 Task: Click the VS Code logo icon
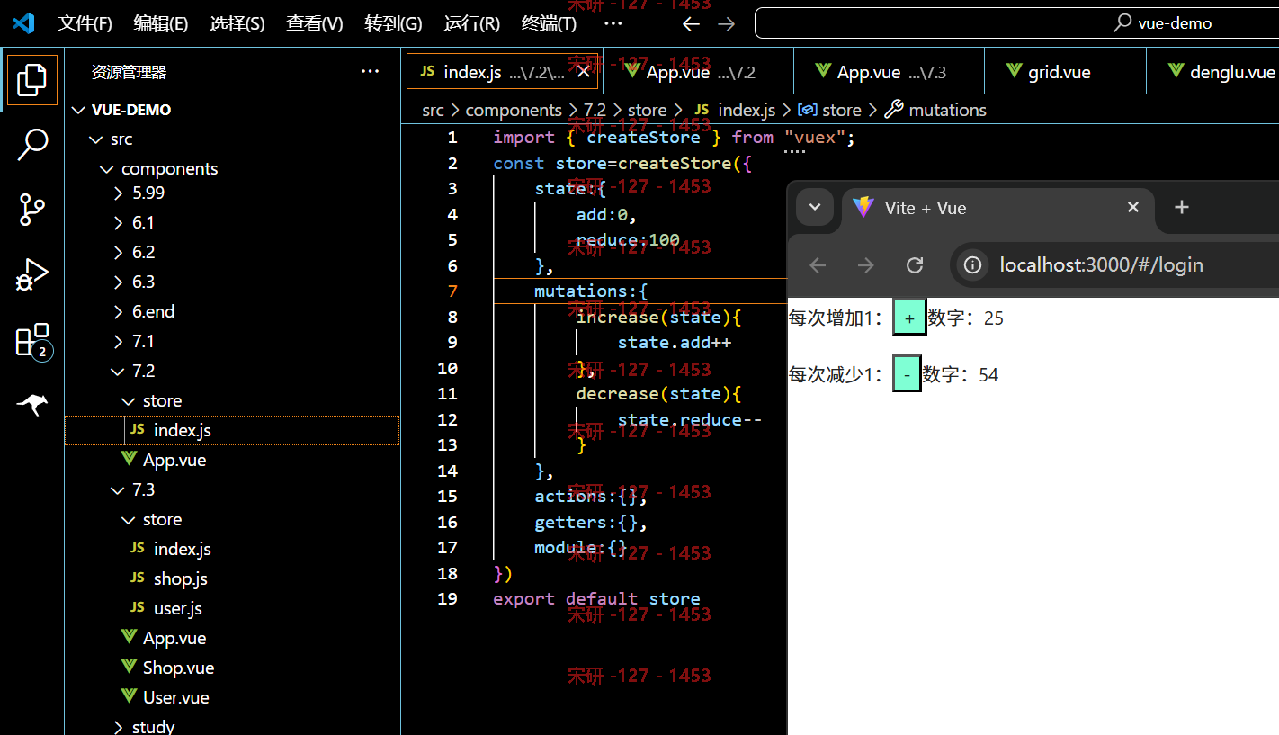(23, 23)
